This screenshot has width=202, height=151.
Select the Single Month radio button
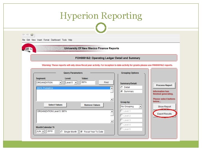pos(61,132)
